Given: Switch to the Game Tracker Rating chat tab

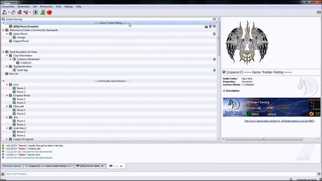Looking at the screenshot, I should point(48,166).
